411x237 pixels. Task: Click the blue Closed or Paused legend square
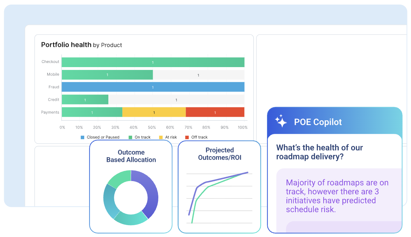click(x=82, y=137)
